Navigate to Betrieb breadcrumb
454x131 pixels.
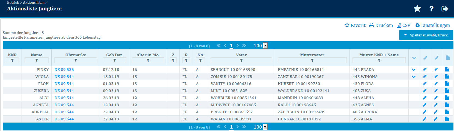click(x=13, y=2)
